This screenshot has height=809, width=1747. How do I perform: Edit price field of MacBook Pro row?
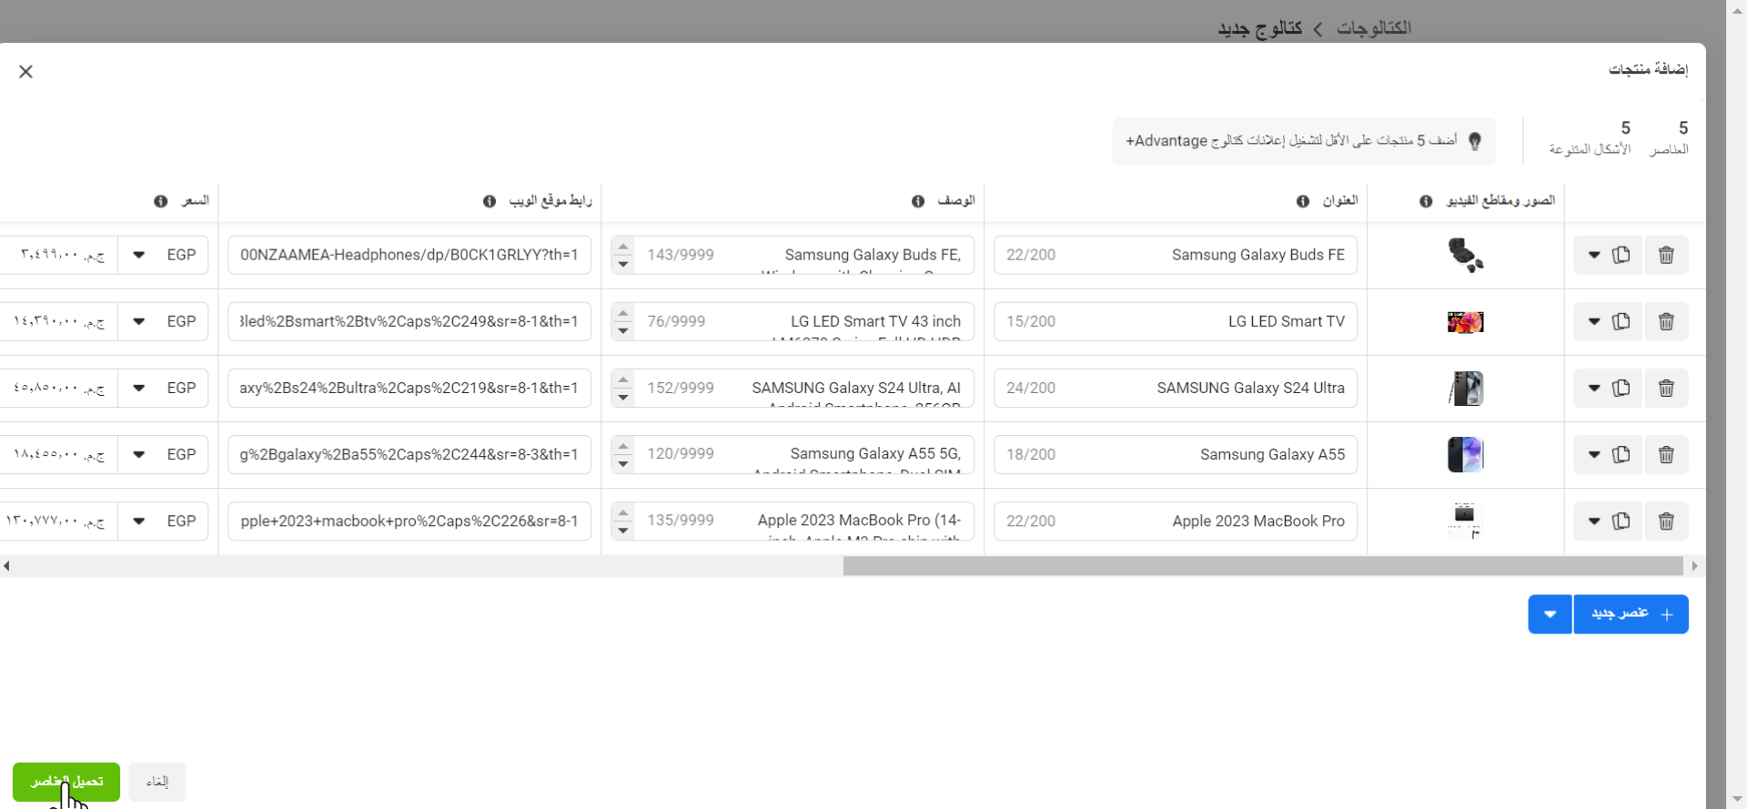click(x=59, y=521)
